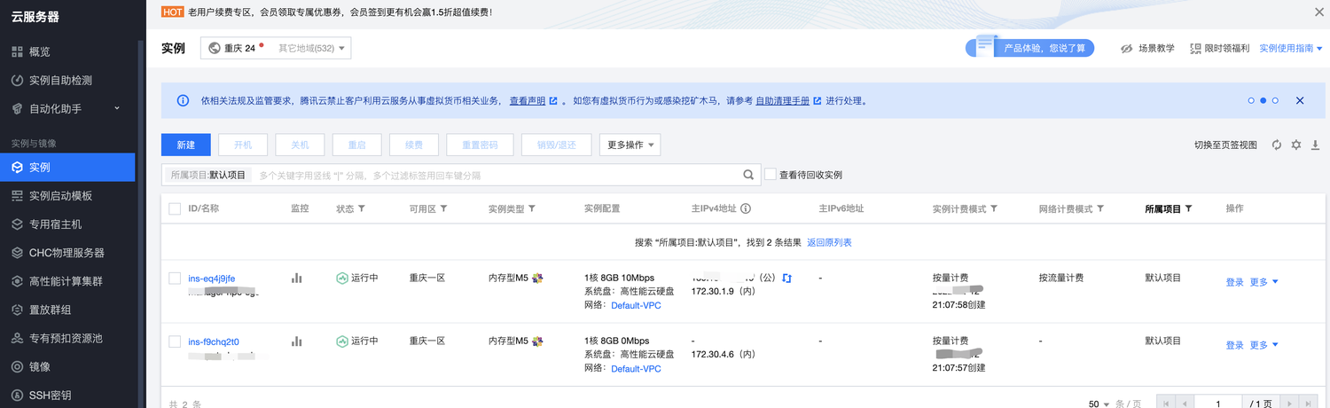Expand the 更多操作 dropdown
Viewport: 1330px width, 408px height.
coord(630,145)
